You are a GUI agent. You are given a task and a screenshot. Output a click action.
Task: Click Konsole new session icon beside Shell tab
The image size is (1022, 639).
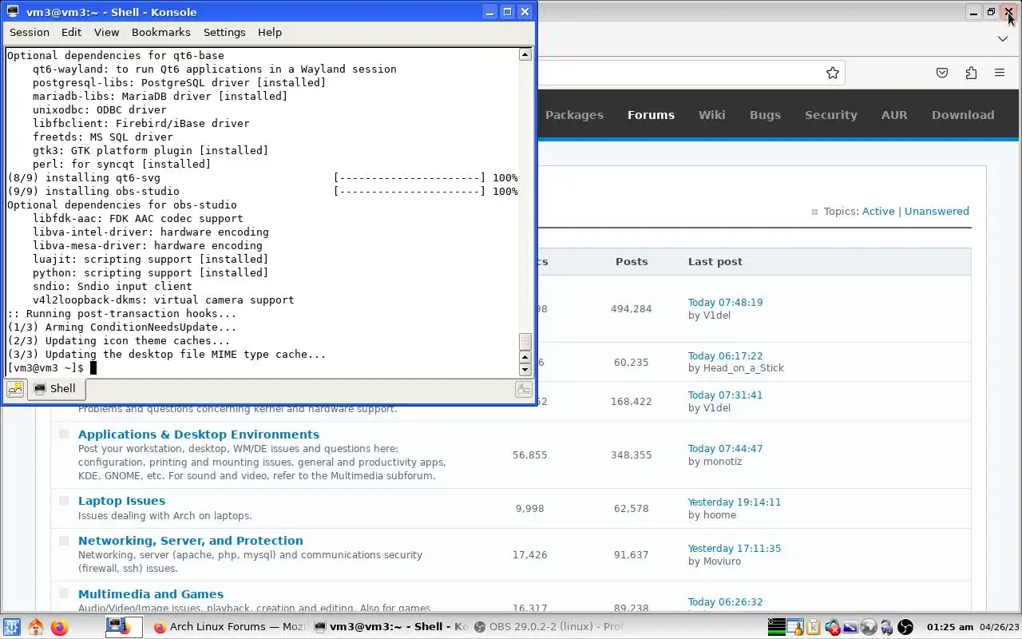click(x=15, y=389)
